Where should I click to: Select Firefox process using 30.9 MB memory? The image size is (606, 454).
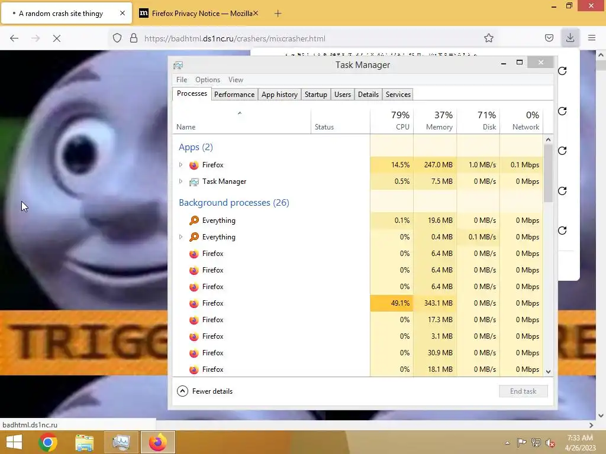357,353
